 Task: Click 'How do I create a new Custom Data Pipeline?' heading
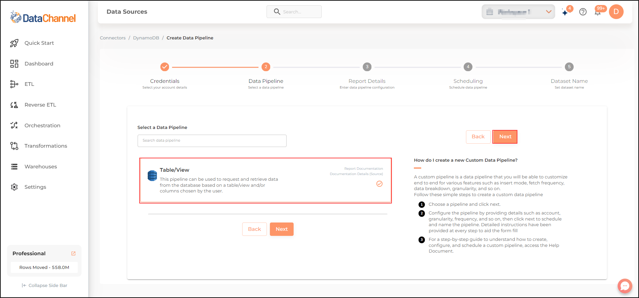[x=466, y=160]
